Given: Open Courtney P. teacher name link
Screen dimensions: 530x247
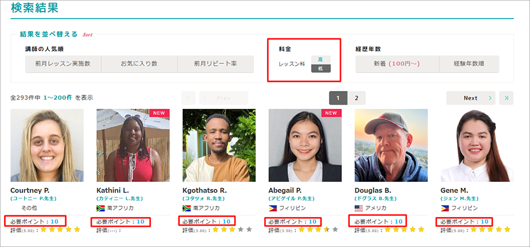Looking at the screenshot, I should pos(30,190).
